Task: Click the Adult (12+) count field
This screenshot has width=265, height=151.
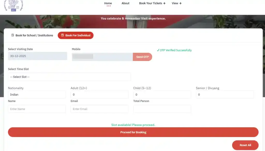Action: coord(99,94)
